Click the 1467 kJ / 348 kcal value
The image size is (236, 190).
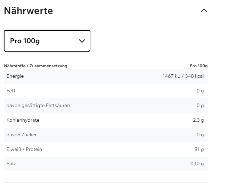183,76
